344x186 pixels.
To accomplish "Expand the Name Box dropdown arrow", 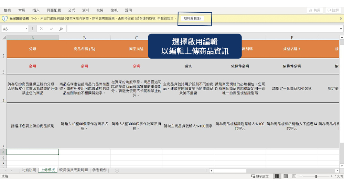I will pos(26,29).
